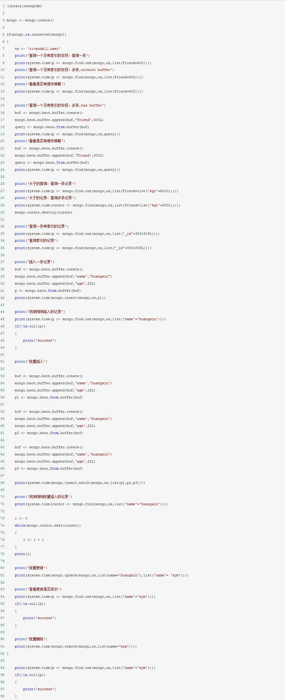Click append line with double-quoted "huangxin"
The image size is (285, 700).
pyautogui.click(x=63, y=276)
